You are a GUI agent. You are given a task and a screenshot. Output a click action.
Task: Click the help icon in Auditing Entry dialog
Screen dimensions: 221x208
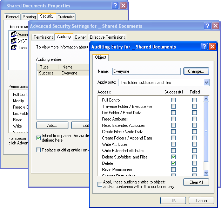click(x=204, y=47)
